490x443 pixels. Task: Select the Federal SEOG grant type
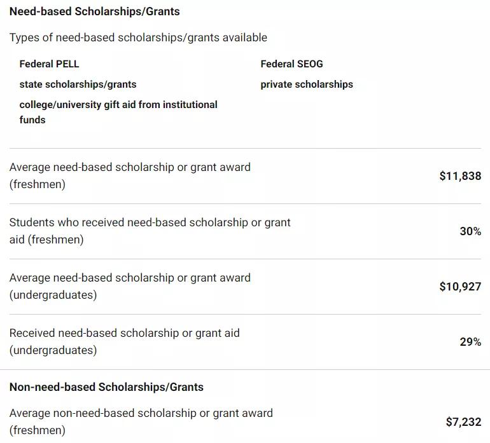pos(291,64)
